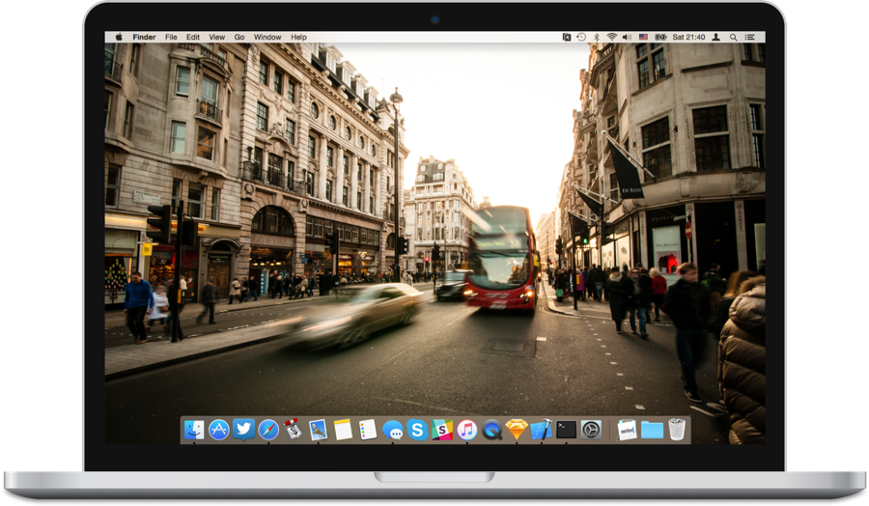
Task: Open QuickTime Player in the dock
Action: [491, 430]
